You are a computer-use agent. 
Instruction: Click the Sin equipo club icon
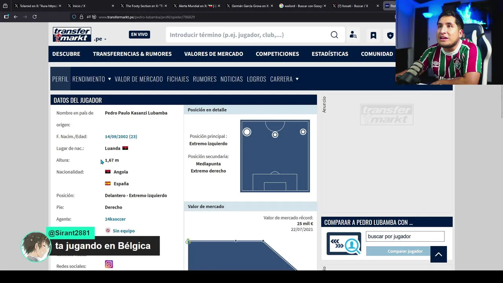click(x=108, y=231)
